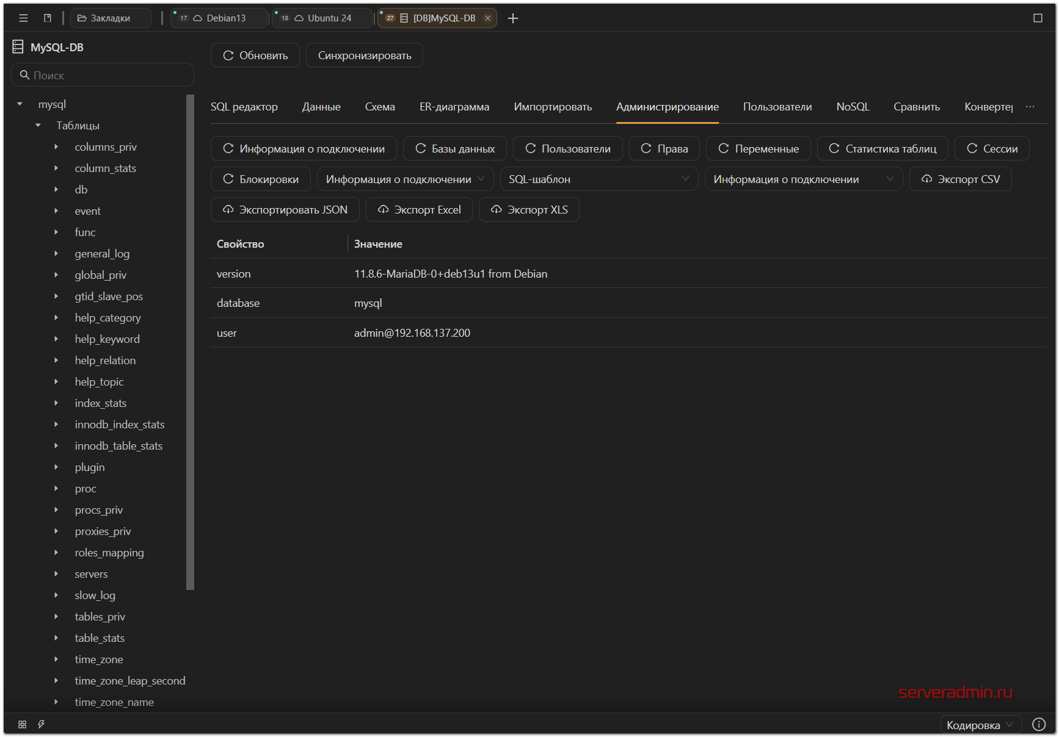
Task: Click the Обновить refresh button
Action: (x=255, y=56)
